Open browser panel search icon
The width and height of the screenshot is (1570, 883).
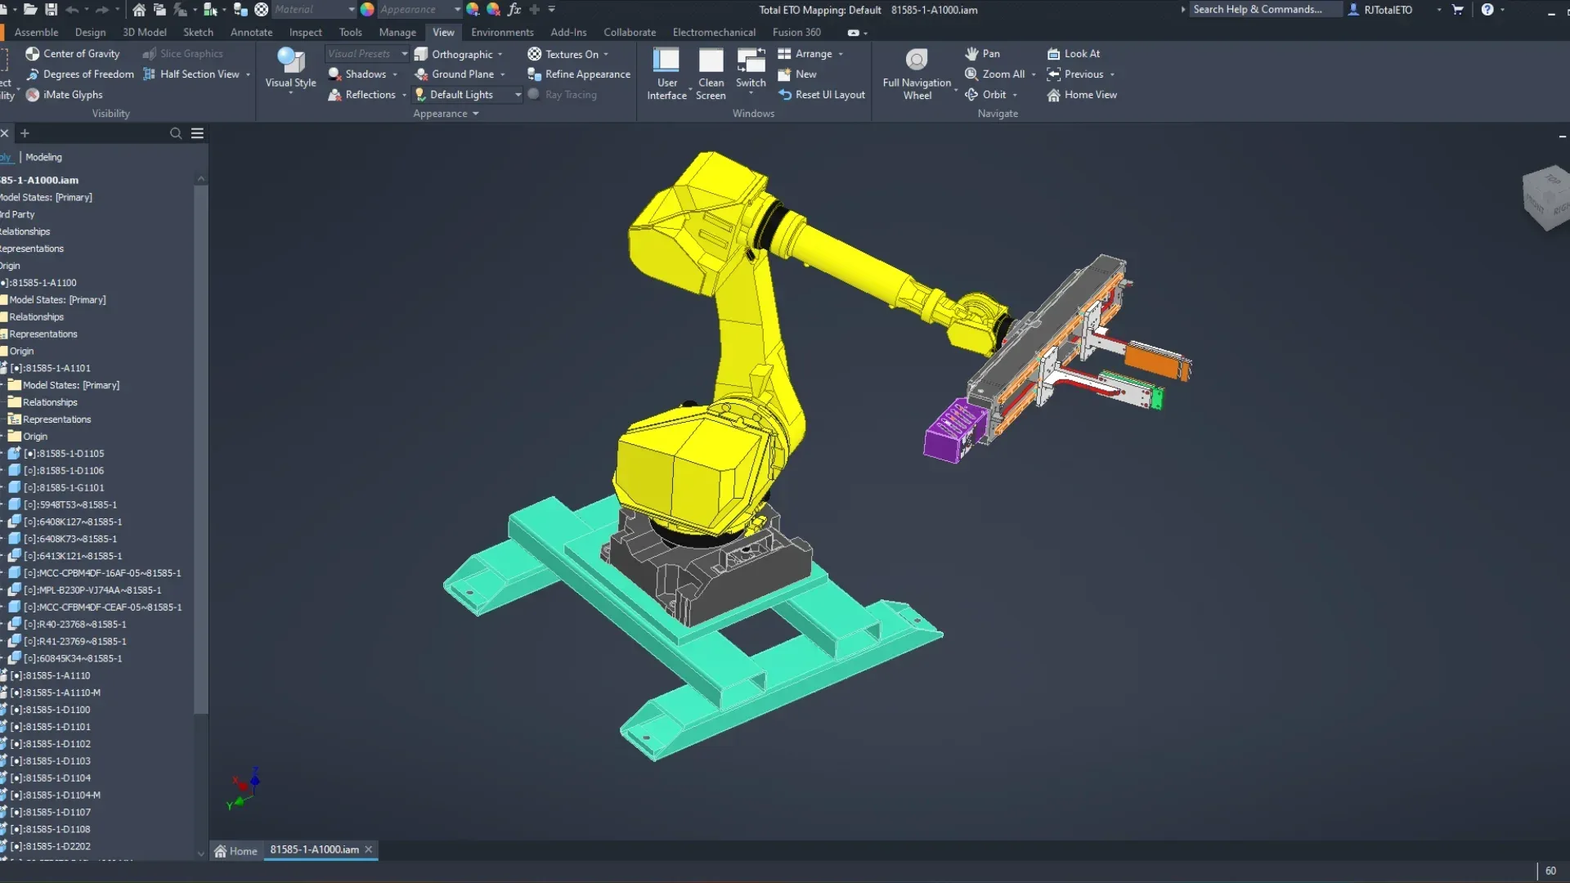click(x=176, y=133)
